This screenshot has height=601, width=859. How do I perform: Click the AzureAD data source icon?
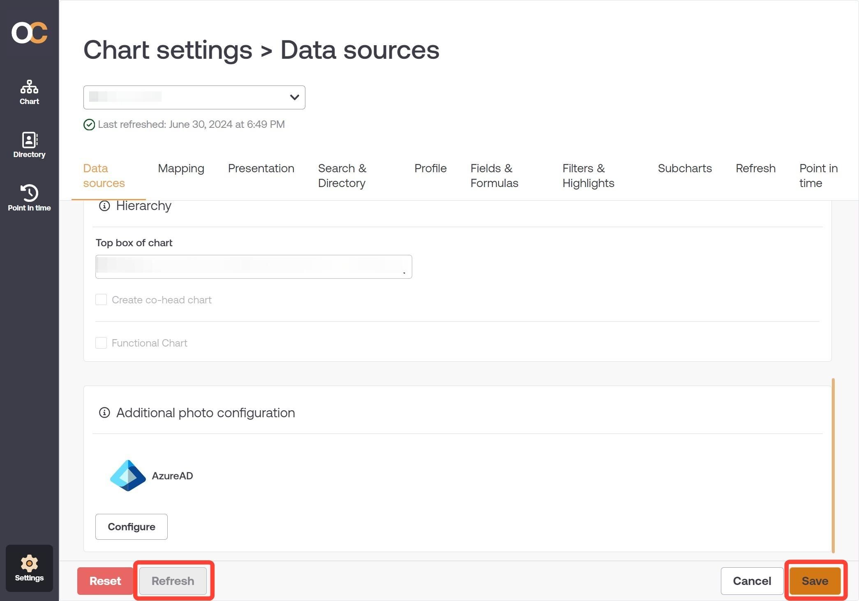pyautogui.click(x=127, y=475)
